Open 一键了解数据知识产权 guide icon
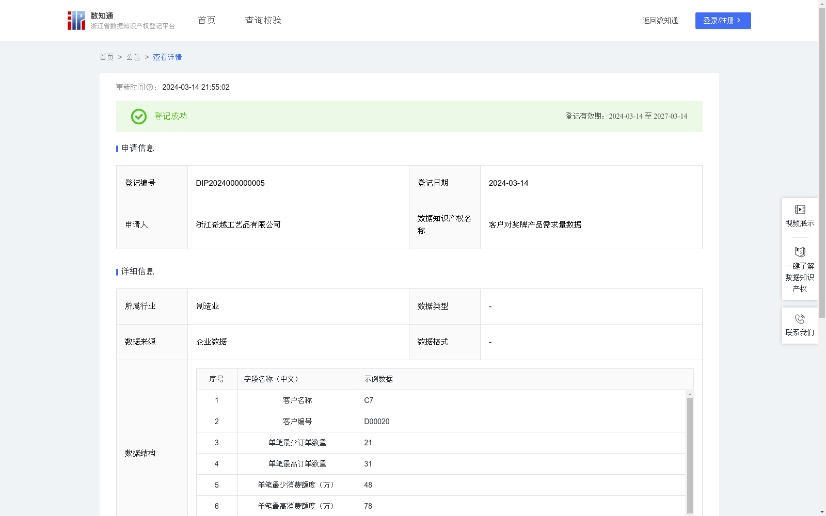Viewport: 826px width, 516px height. click(800, 252)
